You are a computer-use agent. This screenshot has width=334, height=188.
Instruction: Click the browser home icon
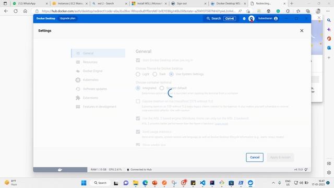(x=25, y=11)
